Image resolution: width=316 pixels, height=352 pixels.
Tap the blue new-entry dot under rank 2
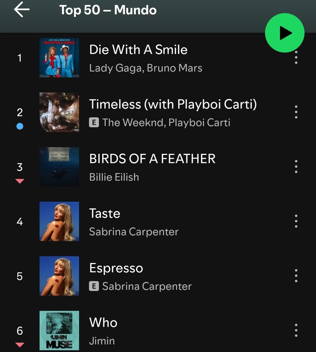tap(20, 126)
